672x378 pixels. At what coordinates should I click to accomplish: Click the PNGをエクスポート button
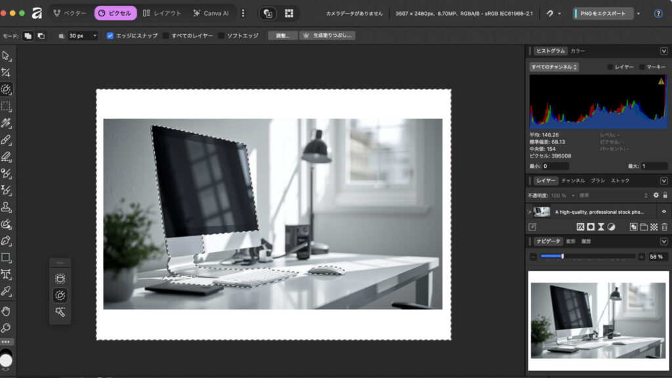(x=603, y=13)
